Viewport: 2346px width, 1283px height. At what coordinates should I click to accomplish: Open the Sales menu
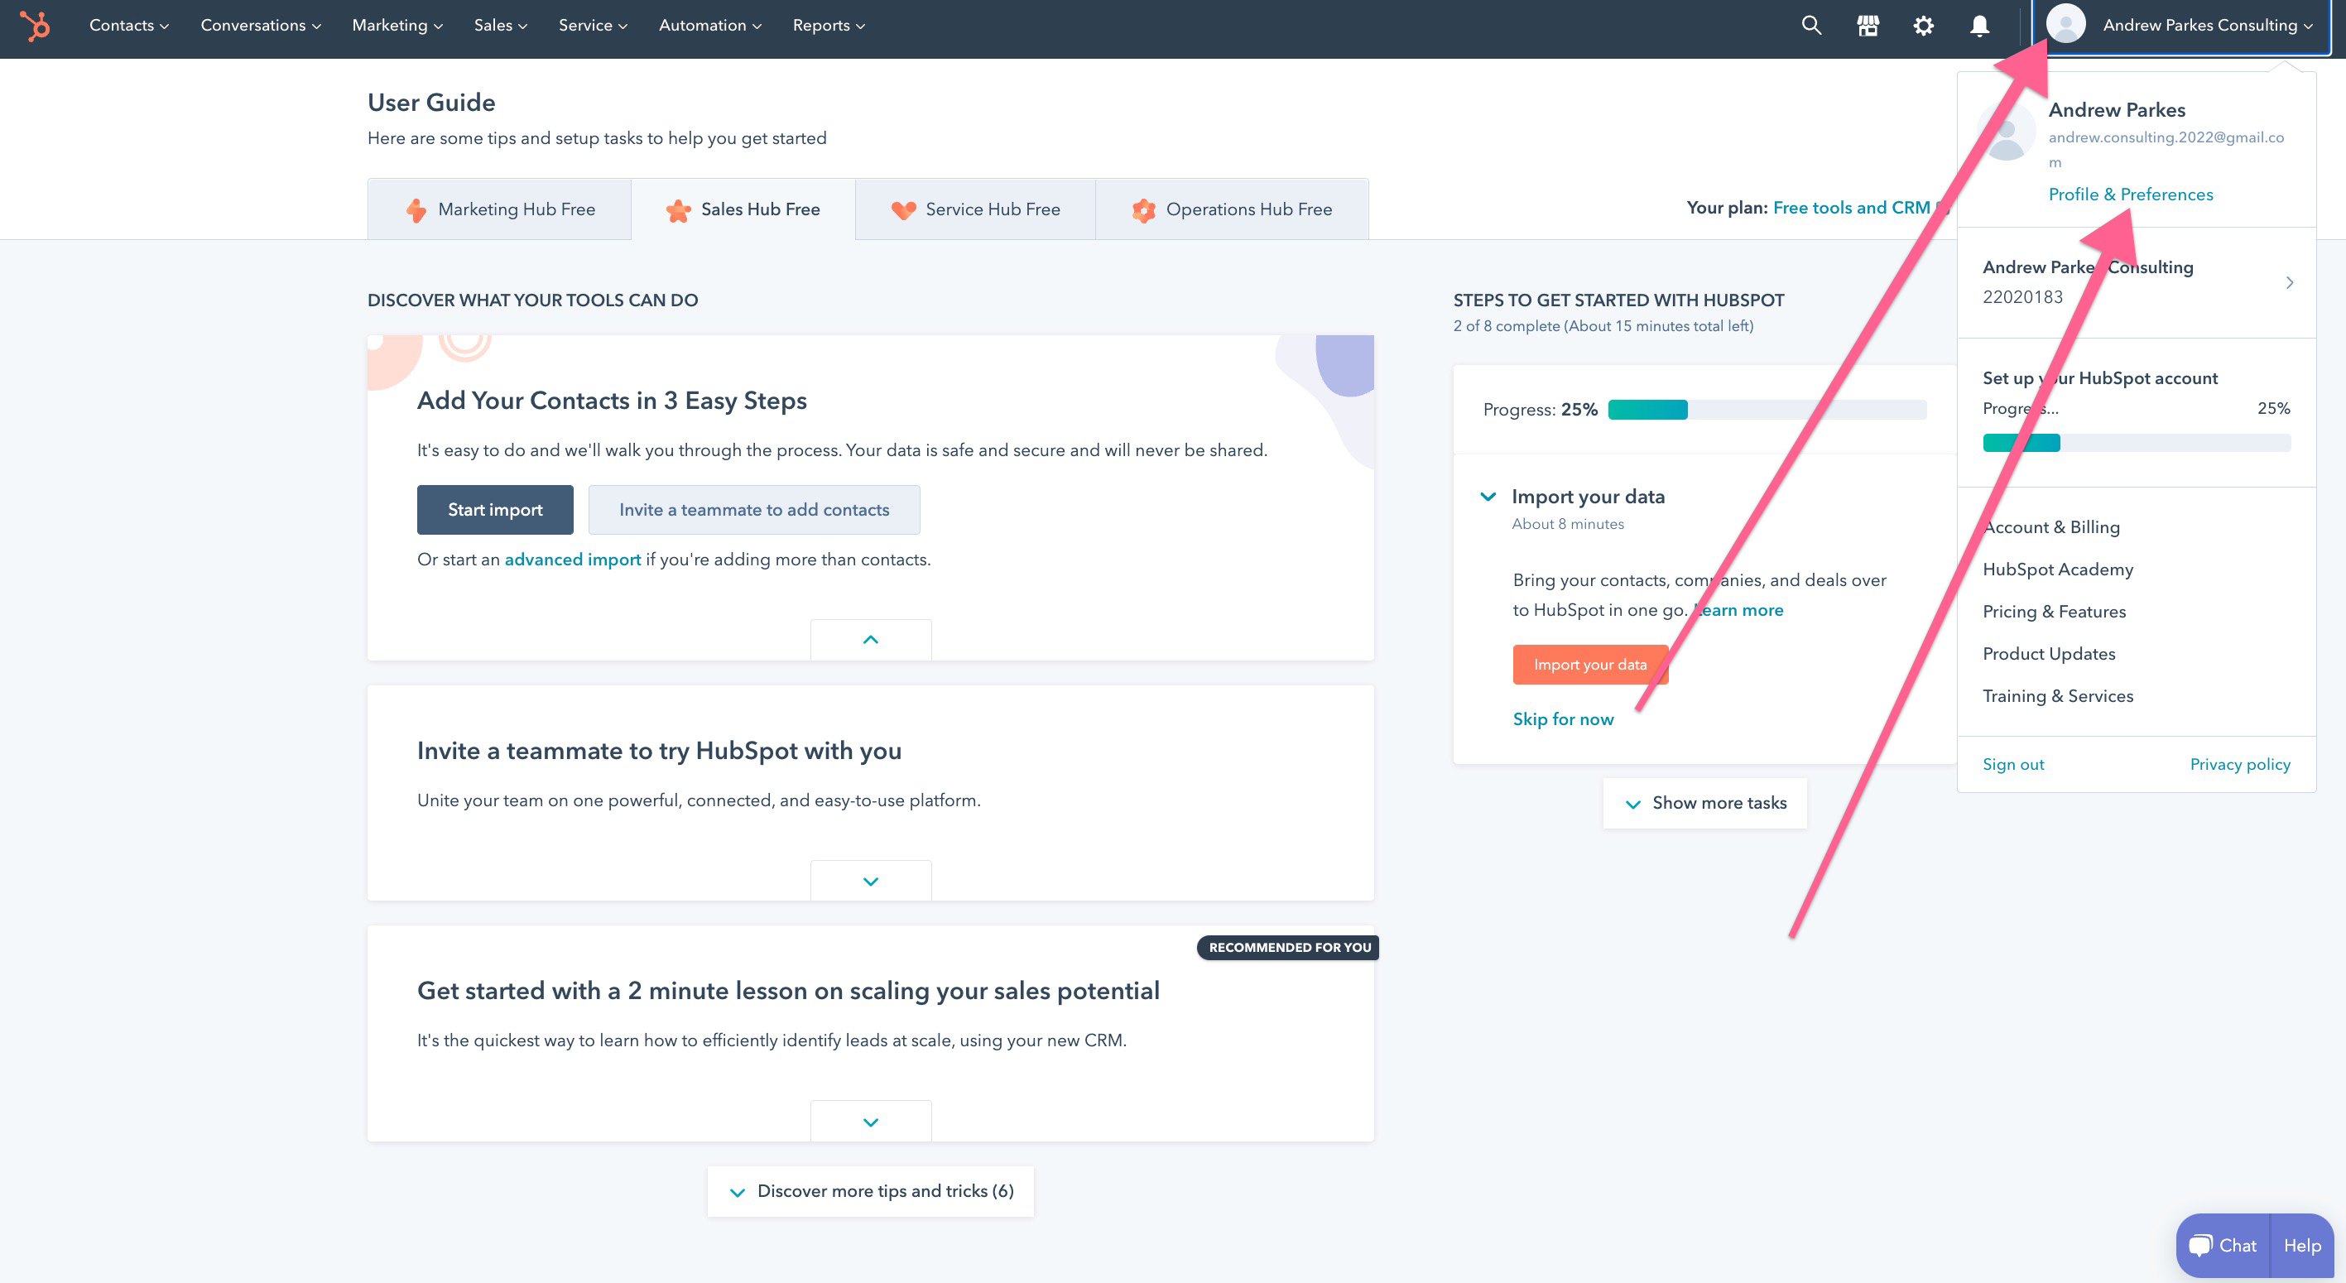501,26
